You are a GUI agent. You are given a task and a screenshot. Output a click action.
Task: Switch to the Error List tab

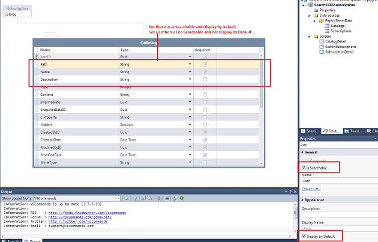(x=11, y=241)
